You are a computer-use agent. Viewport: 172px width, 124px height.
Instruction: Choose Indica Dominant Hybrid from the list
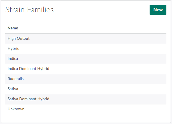coord(28,69)
